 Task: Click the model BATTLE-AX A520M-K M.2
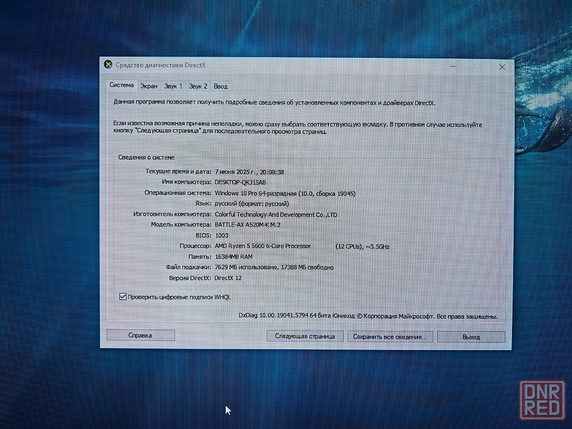click(x=248, y=225)
